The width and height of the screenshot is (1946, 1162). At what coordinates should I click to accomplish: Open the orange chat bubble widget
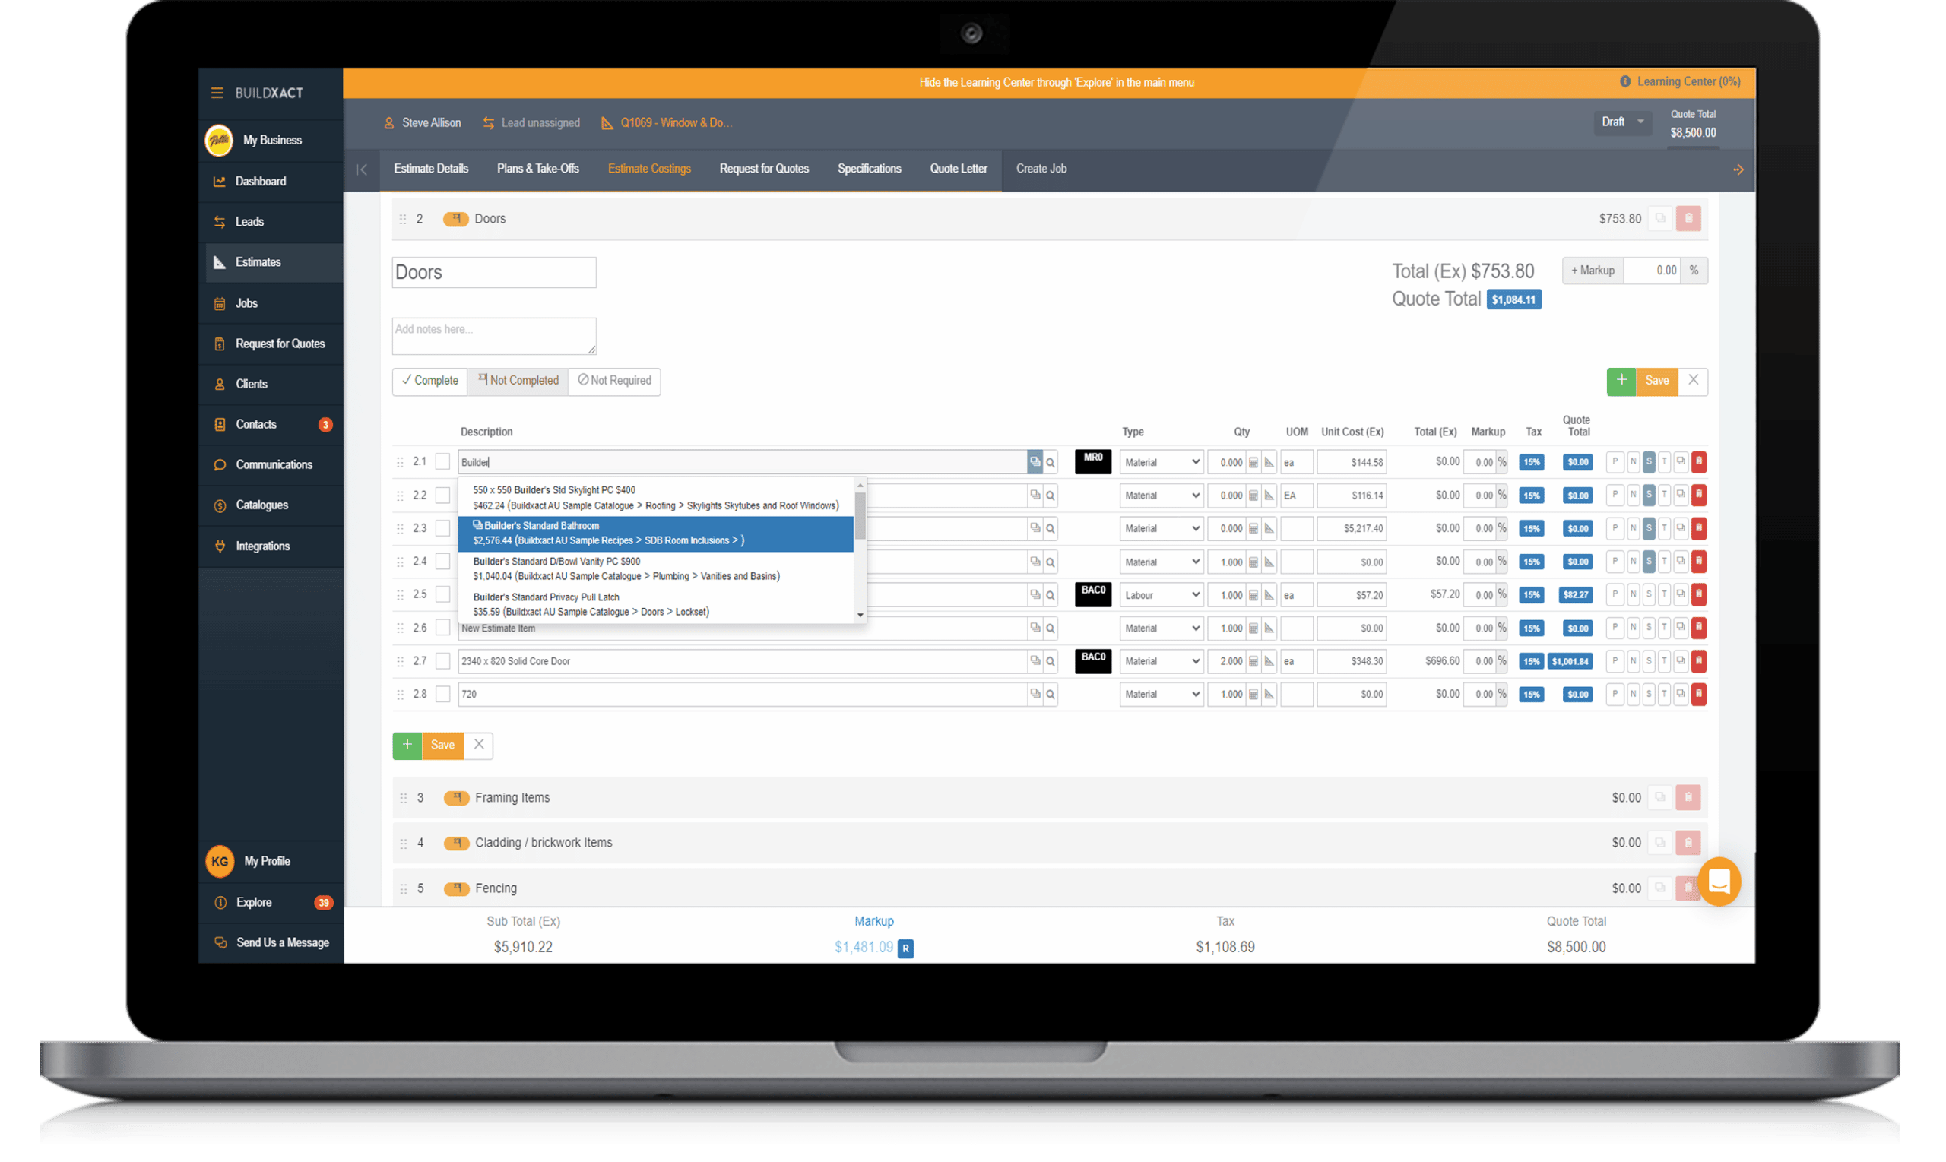1719,882
